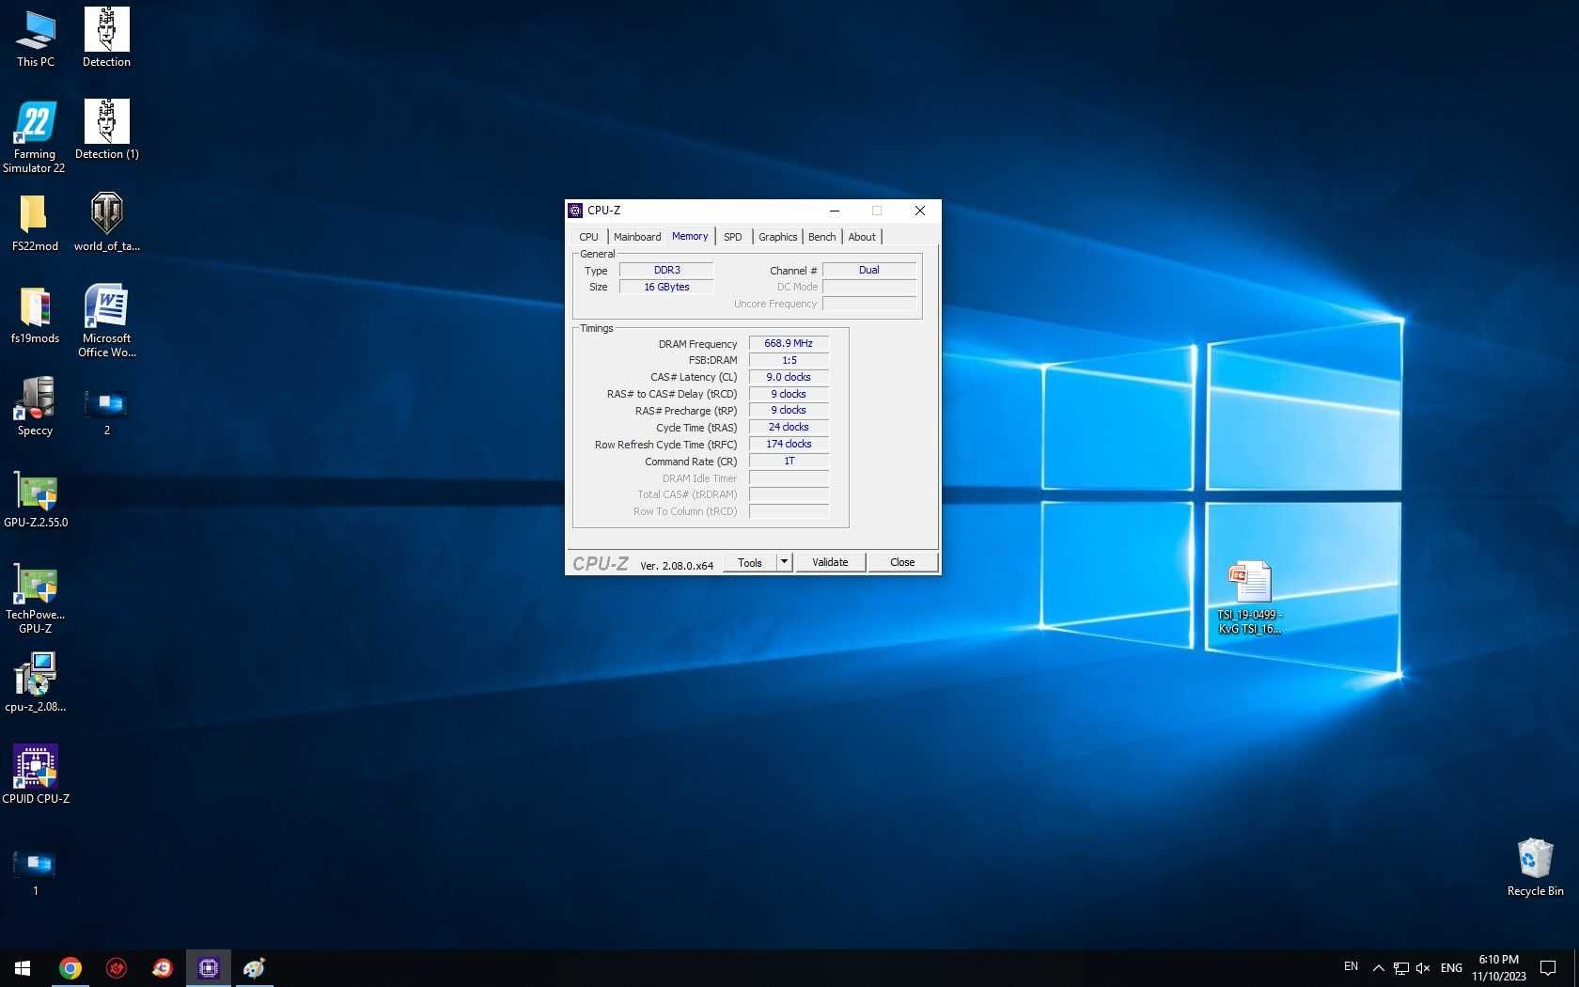Click the Close button in CPU-Z
This screenshot has width=1579, height=987.
point(902,562)
